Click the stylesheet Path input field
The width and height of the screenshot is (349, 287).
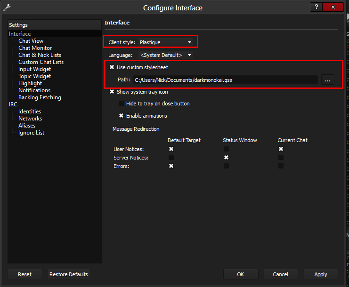click(225, 80)
